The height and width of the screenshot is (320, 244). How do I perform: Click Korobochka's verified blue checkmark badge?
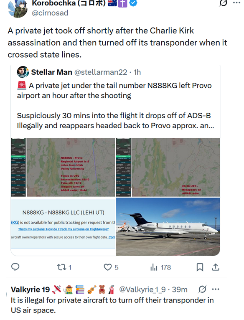coord(134,3)
